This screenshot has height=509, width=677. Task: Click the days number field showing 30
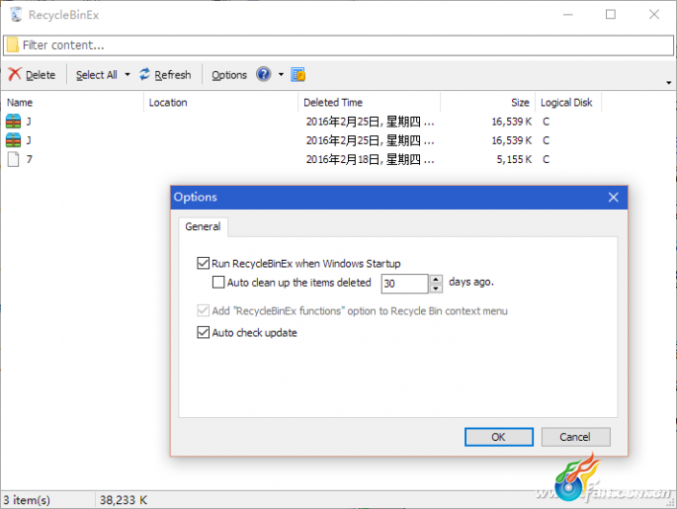[404, 284]
